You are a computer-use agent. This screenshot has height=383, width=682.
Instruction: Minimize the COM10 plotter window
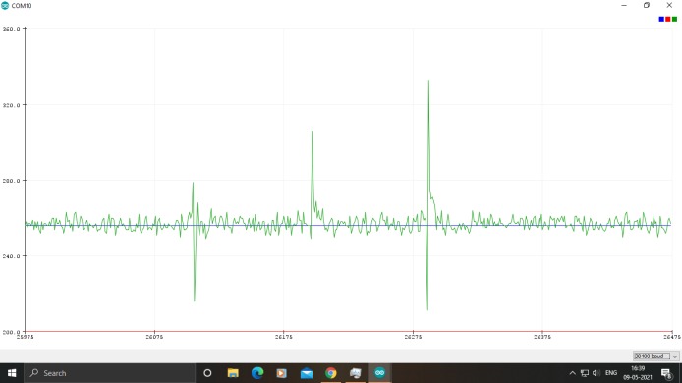[x=624, y=5]
